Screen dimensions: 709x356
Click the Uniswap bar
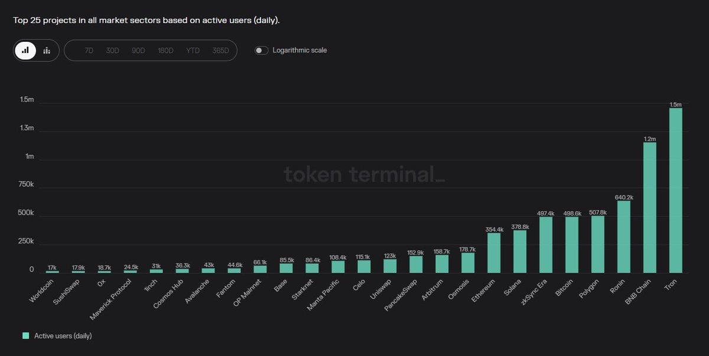[389, 266]
